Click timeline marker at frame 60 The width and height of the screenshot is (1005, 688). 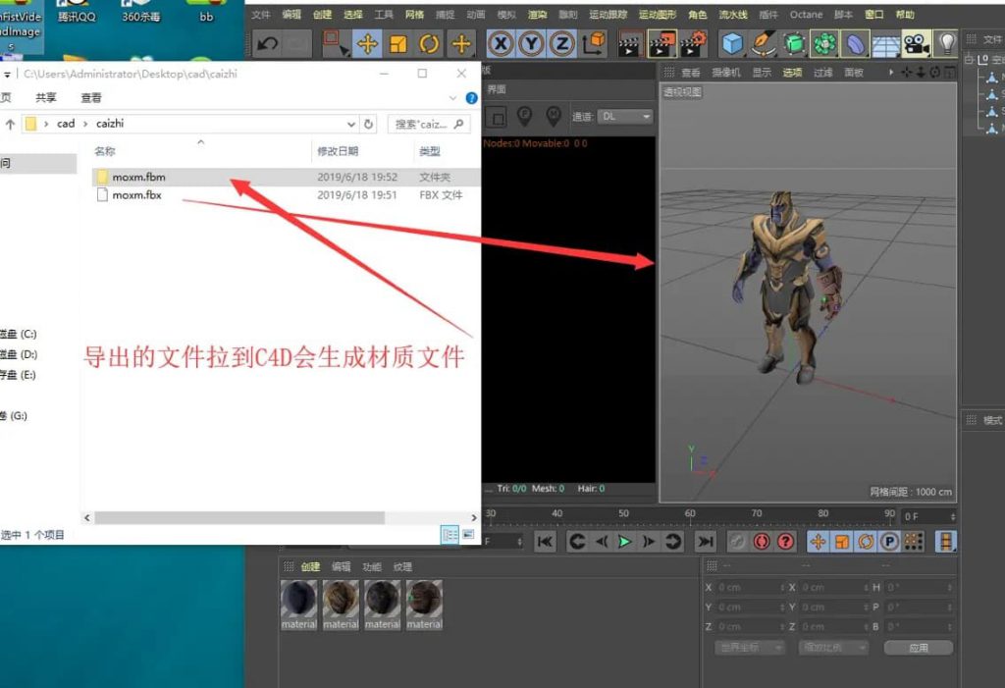[x=690, y=513]
